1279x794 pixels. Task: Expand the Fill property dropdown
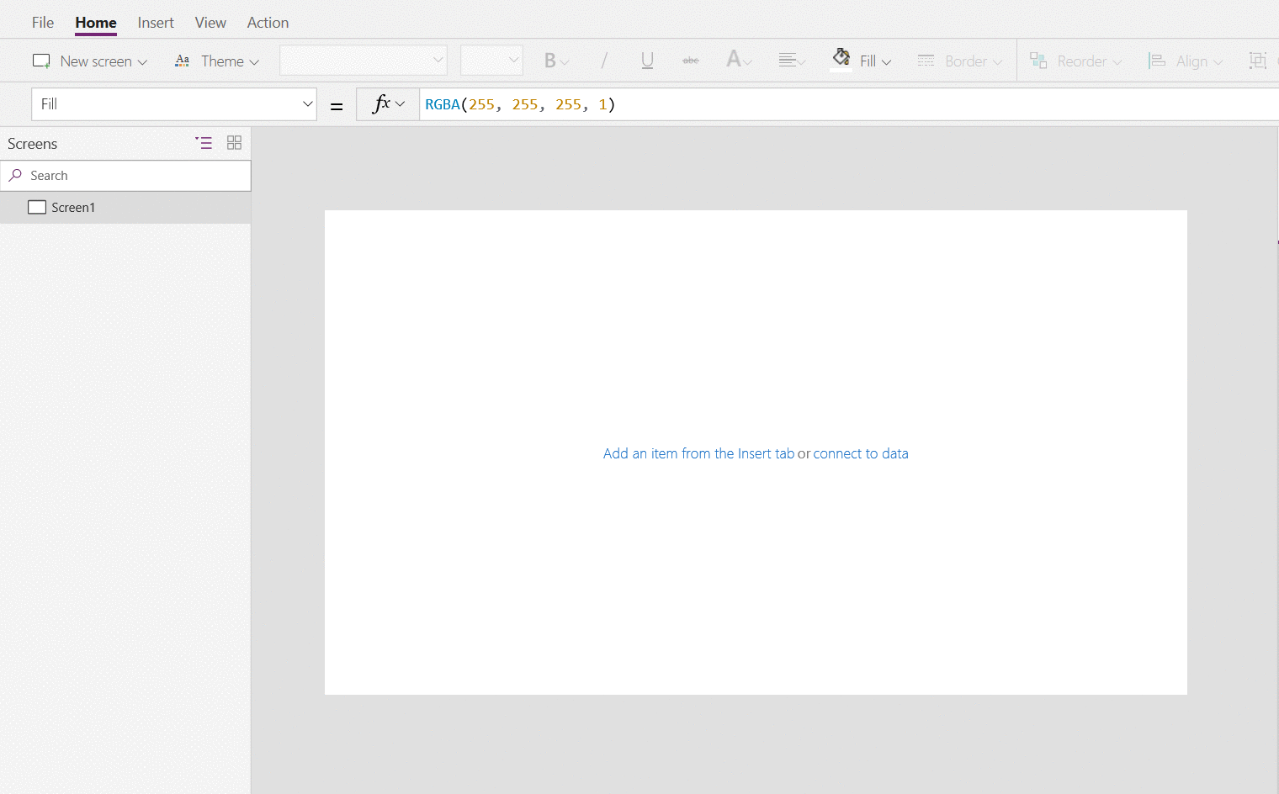click(307, 104)
